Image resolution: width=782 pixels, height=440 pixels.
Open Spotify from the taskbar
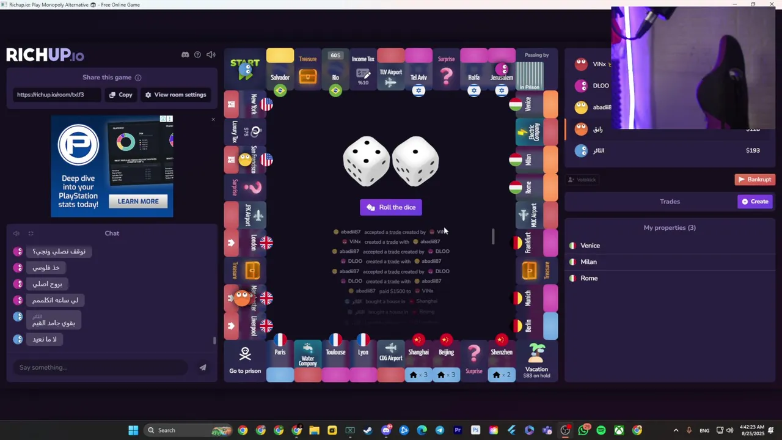pyautogui.click(x=601, y=430)
